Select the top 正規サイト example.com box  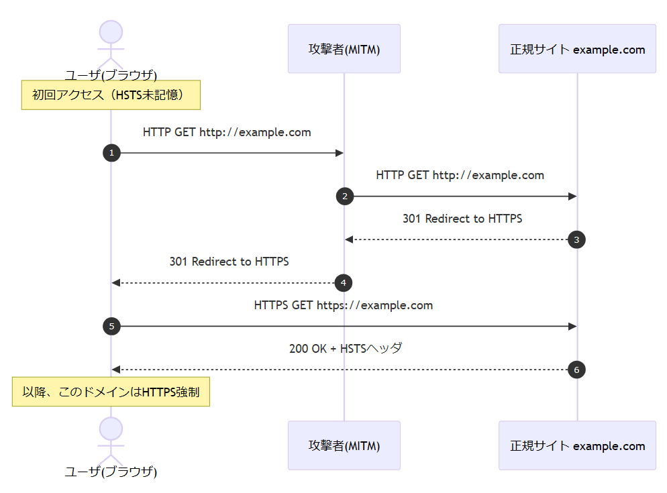[577, 49]
